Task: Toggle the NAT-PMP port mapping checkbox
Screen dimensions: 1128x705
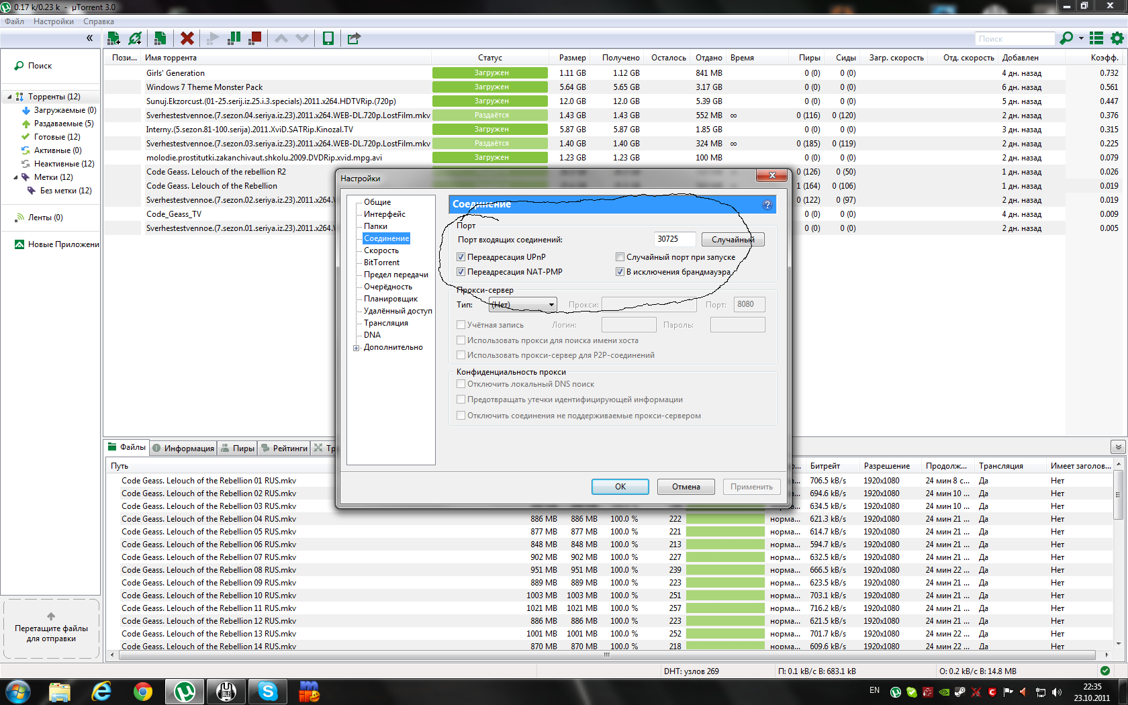Action: (461, 272)
